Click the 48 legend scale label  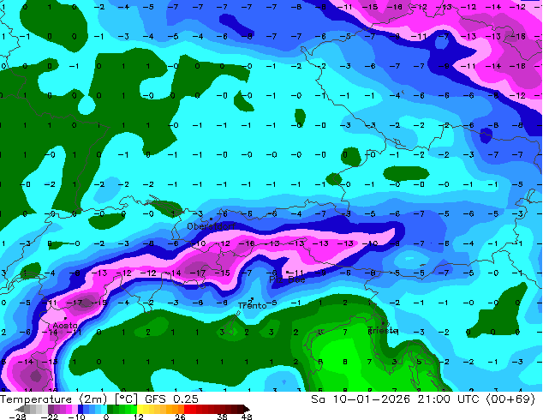pos(247,417)
